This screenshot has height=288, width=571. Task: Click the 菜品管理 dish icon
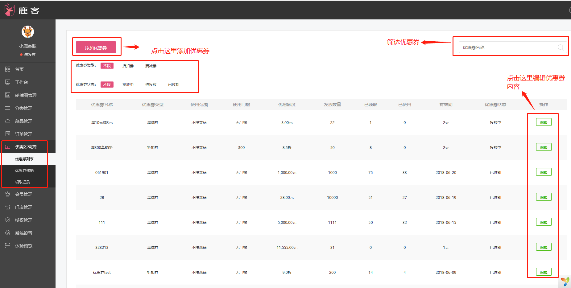pyautogui.click(x=8, y=121)
